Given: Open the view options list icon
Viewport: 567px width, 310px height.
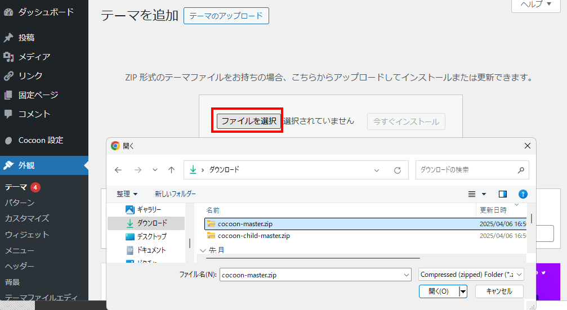Looking at the screenshot, I should click(x=473, y=194).
